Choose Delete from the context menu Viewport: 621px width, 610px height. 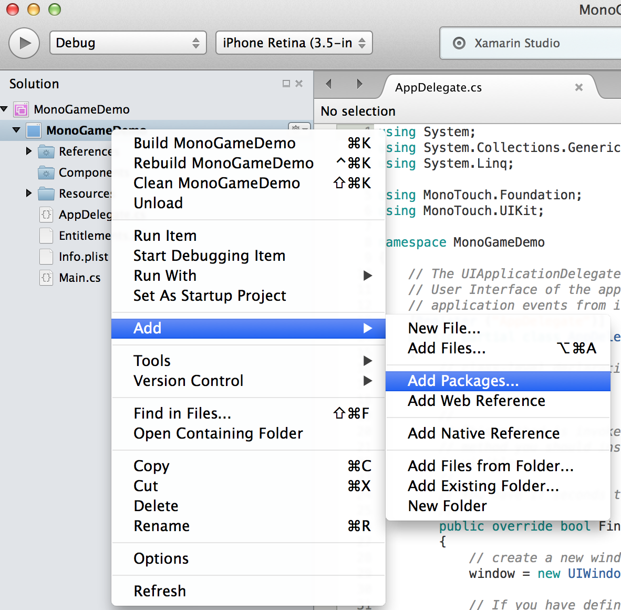coord(249,506)
